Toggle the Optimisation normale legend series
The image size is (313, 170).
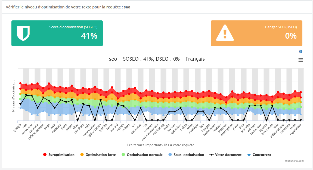(144, 155)
